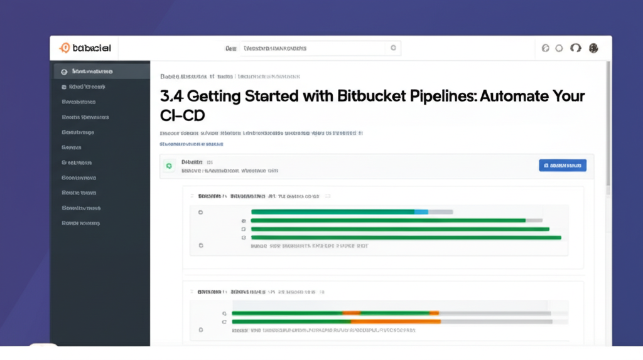Click the gray description line below the page title
The height and width of the screenshot is (360, 643).
pyautogui.click(x=261, y=133)
